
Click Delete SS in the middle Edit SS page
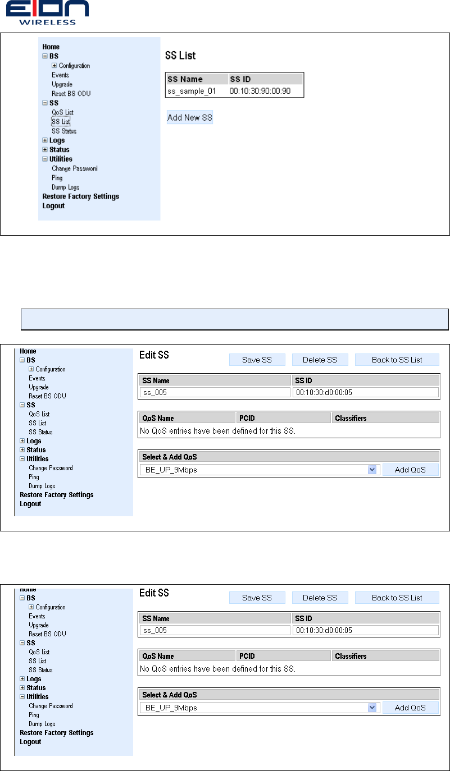320,360
